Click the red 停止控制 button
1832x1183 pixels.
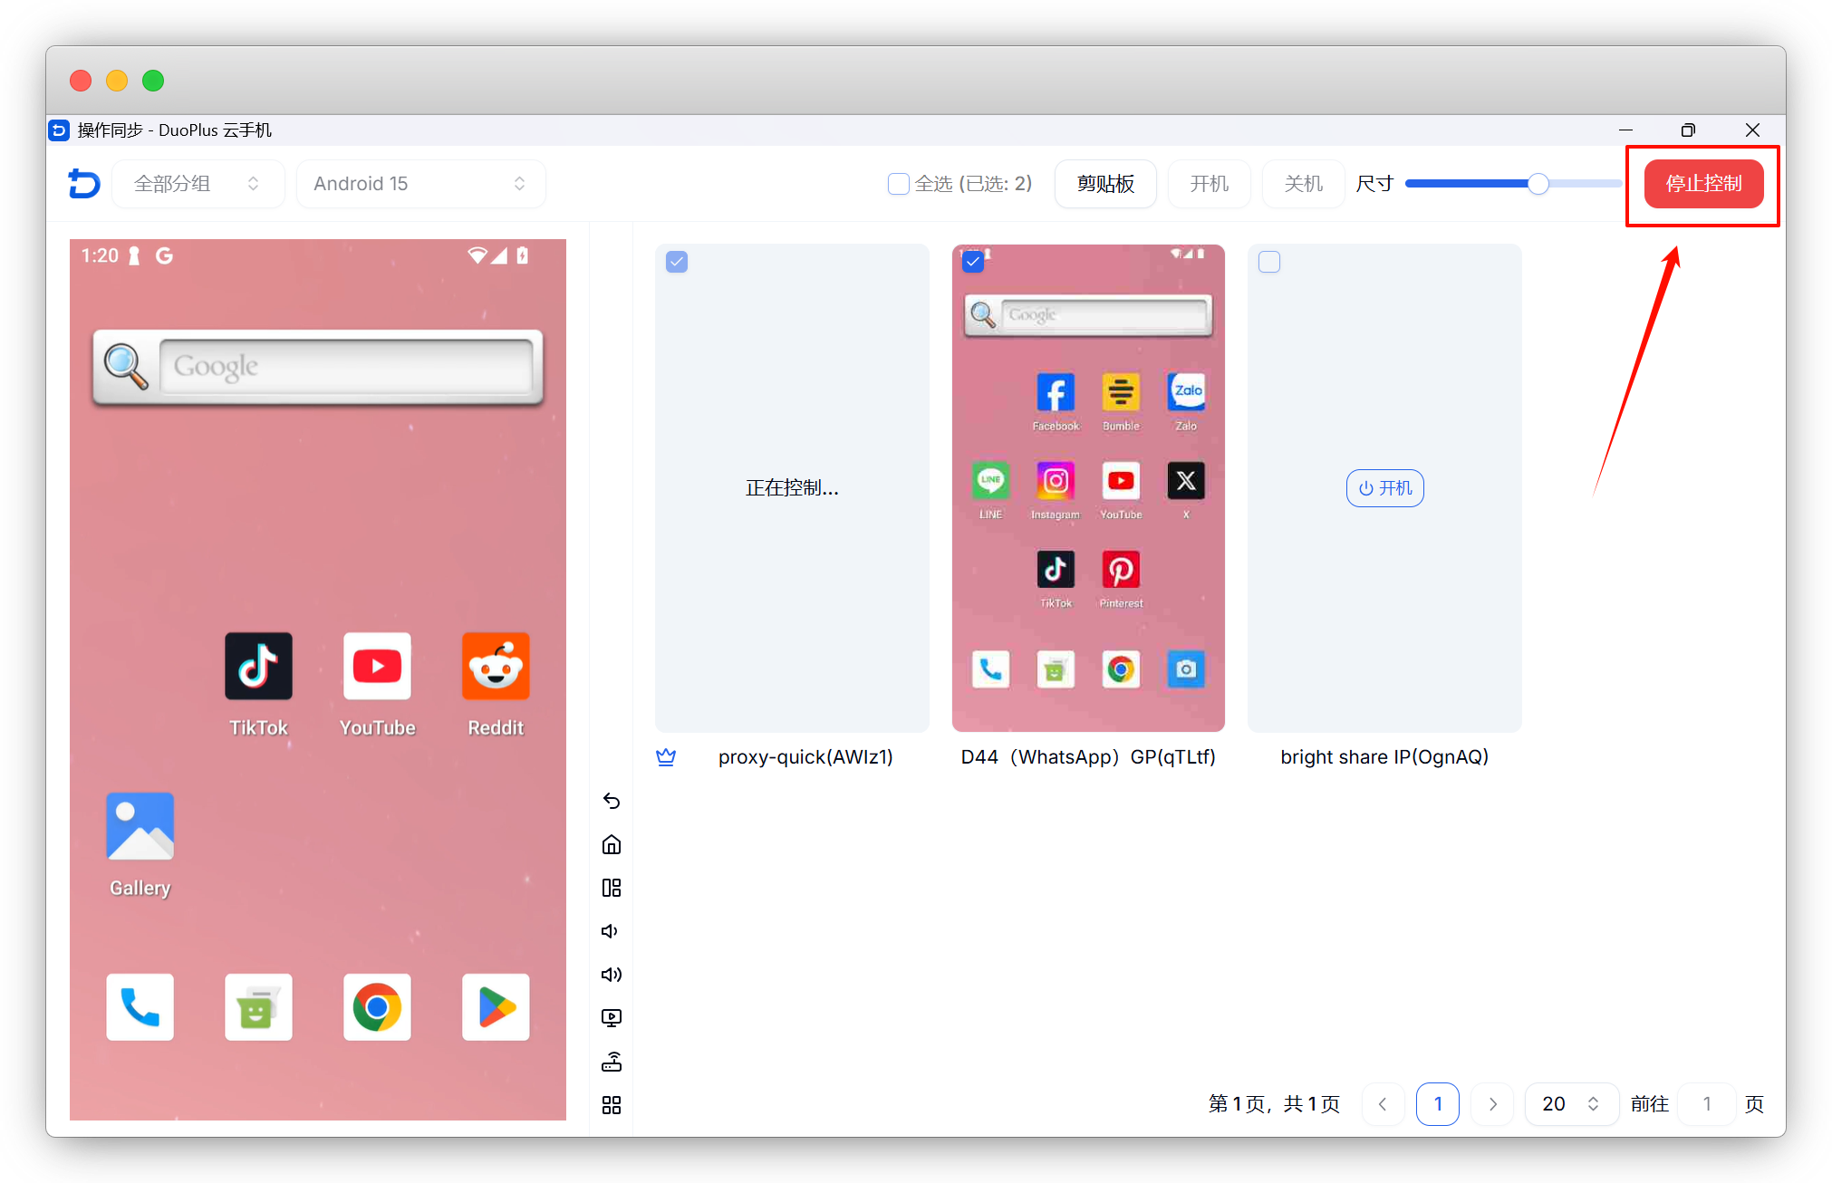tap(1702, 184)
